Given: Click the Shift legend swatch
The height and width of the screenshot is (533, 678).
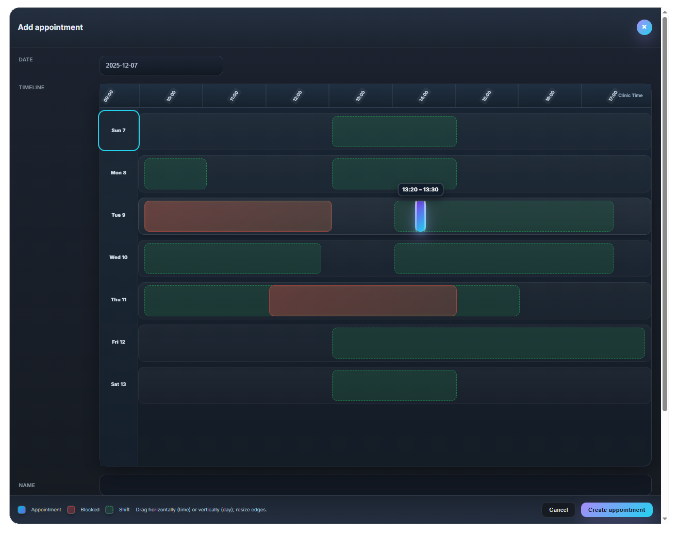Looking at the screenshot, I should [109, 510].
